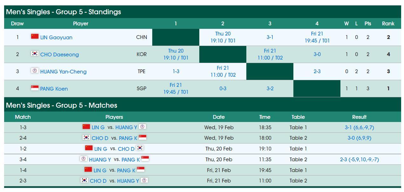Click China flag beside LIN Gaoyuan in standings
Viewport: 404px width, 192px height.
pyautogui.click(x=35, y=36)
